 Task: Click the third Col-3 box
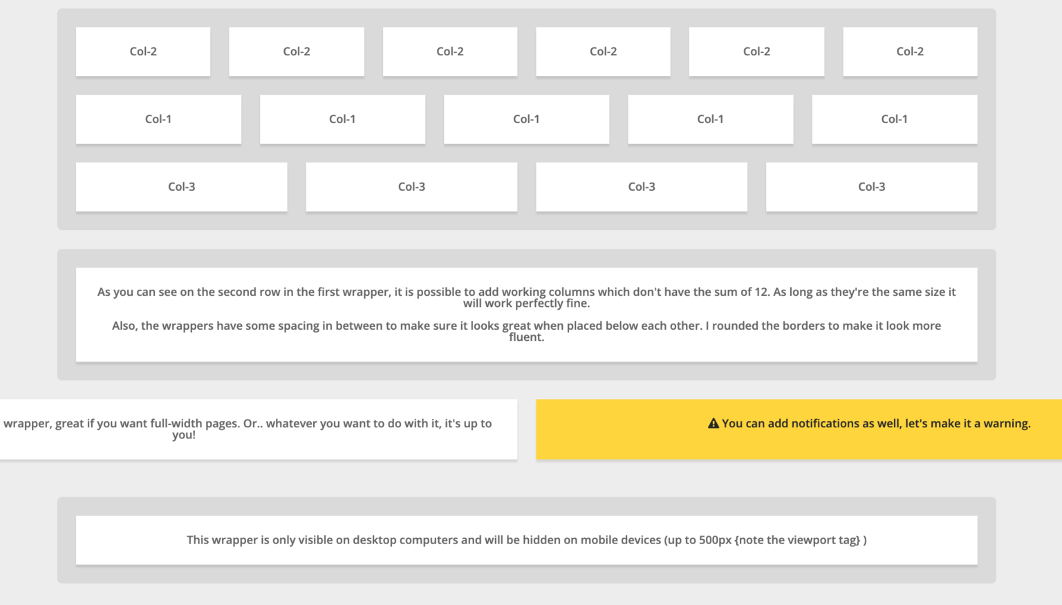641,187
